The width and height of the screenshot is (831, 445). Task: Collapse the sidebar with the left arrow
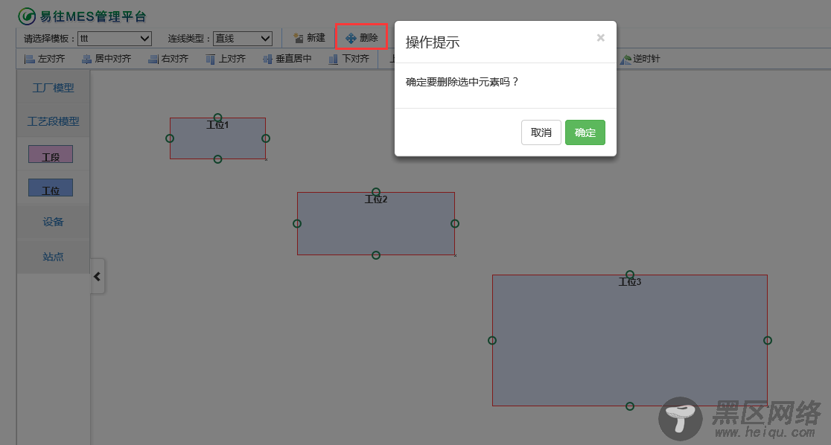tap(98, 276)
